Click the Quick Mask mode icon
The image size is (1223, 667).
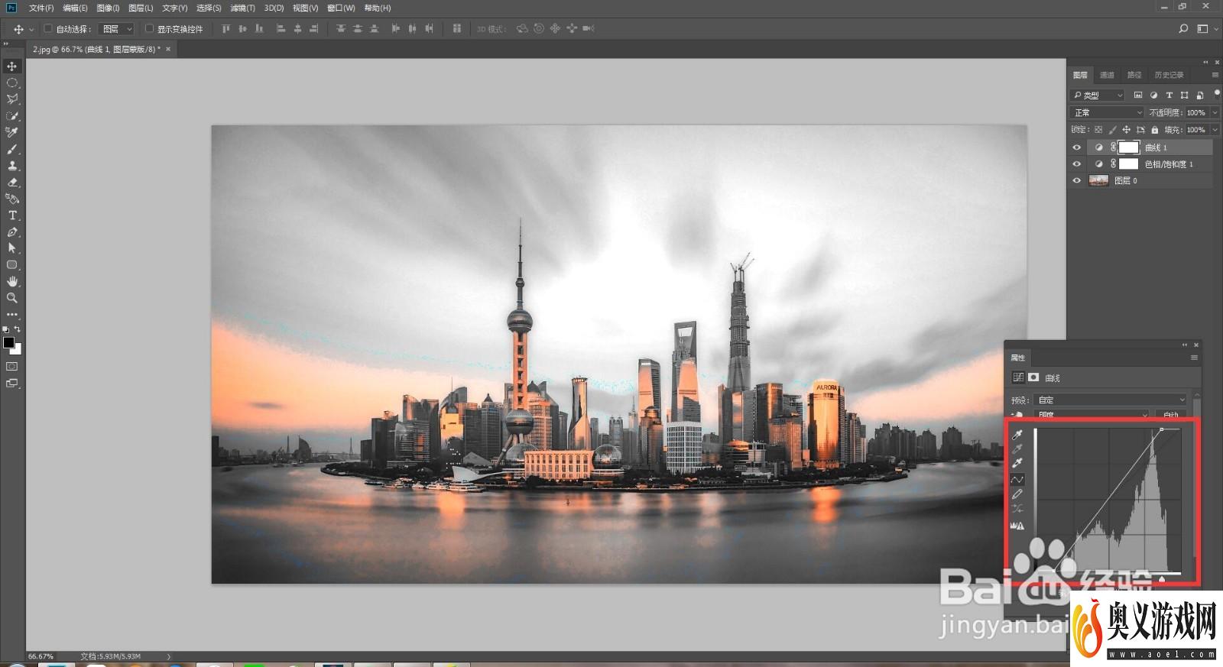pyautogui.click(x=12, y=367)
